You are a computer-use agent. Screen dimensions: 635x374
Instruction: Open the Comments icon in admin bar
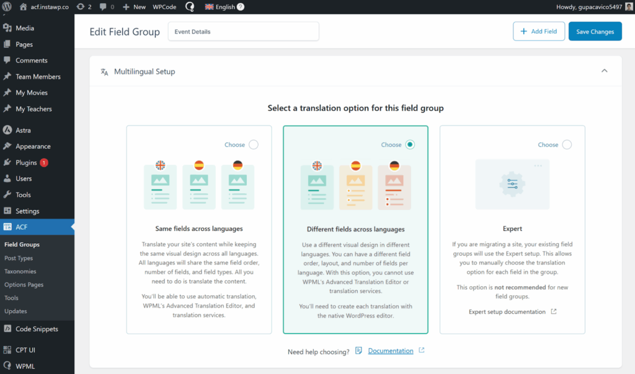103,7
